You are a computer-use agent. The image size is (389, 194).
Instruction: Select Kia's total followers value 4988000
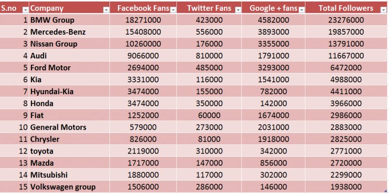346,80
